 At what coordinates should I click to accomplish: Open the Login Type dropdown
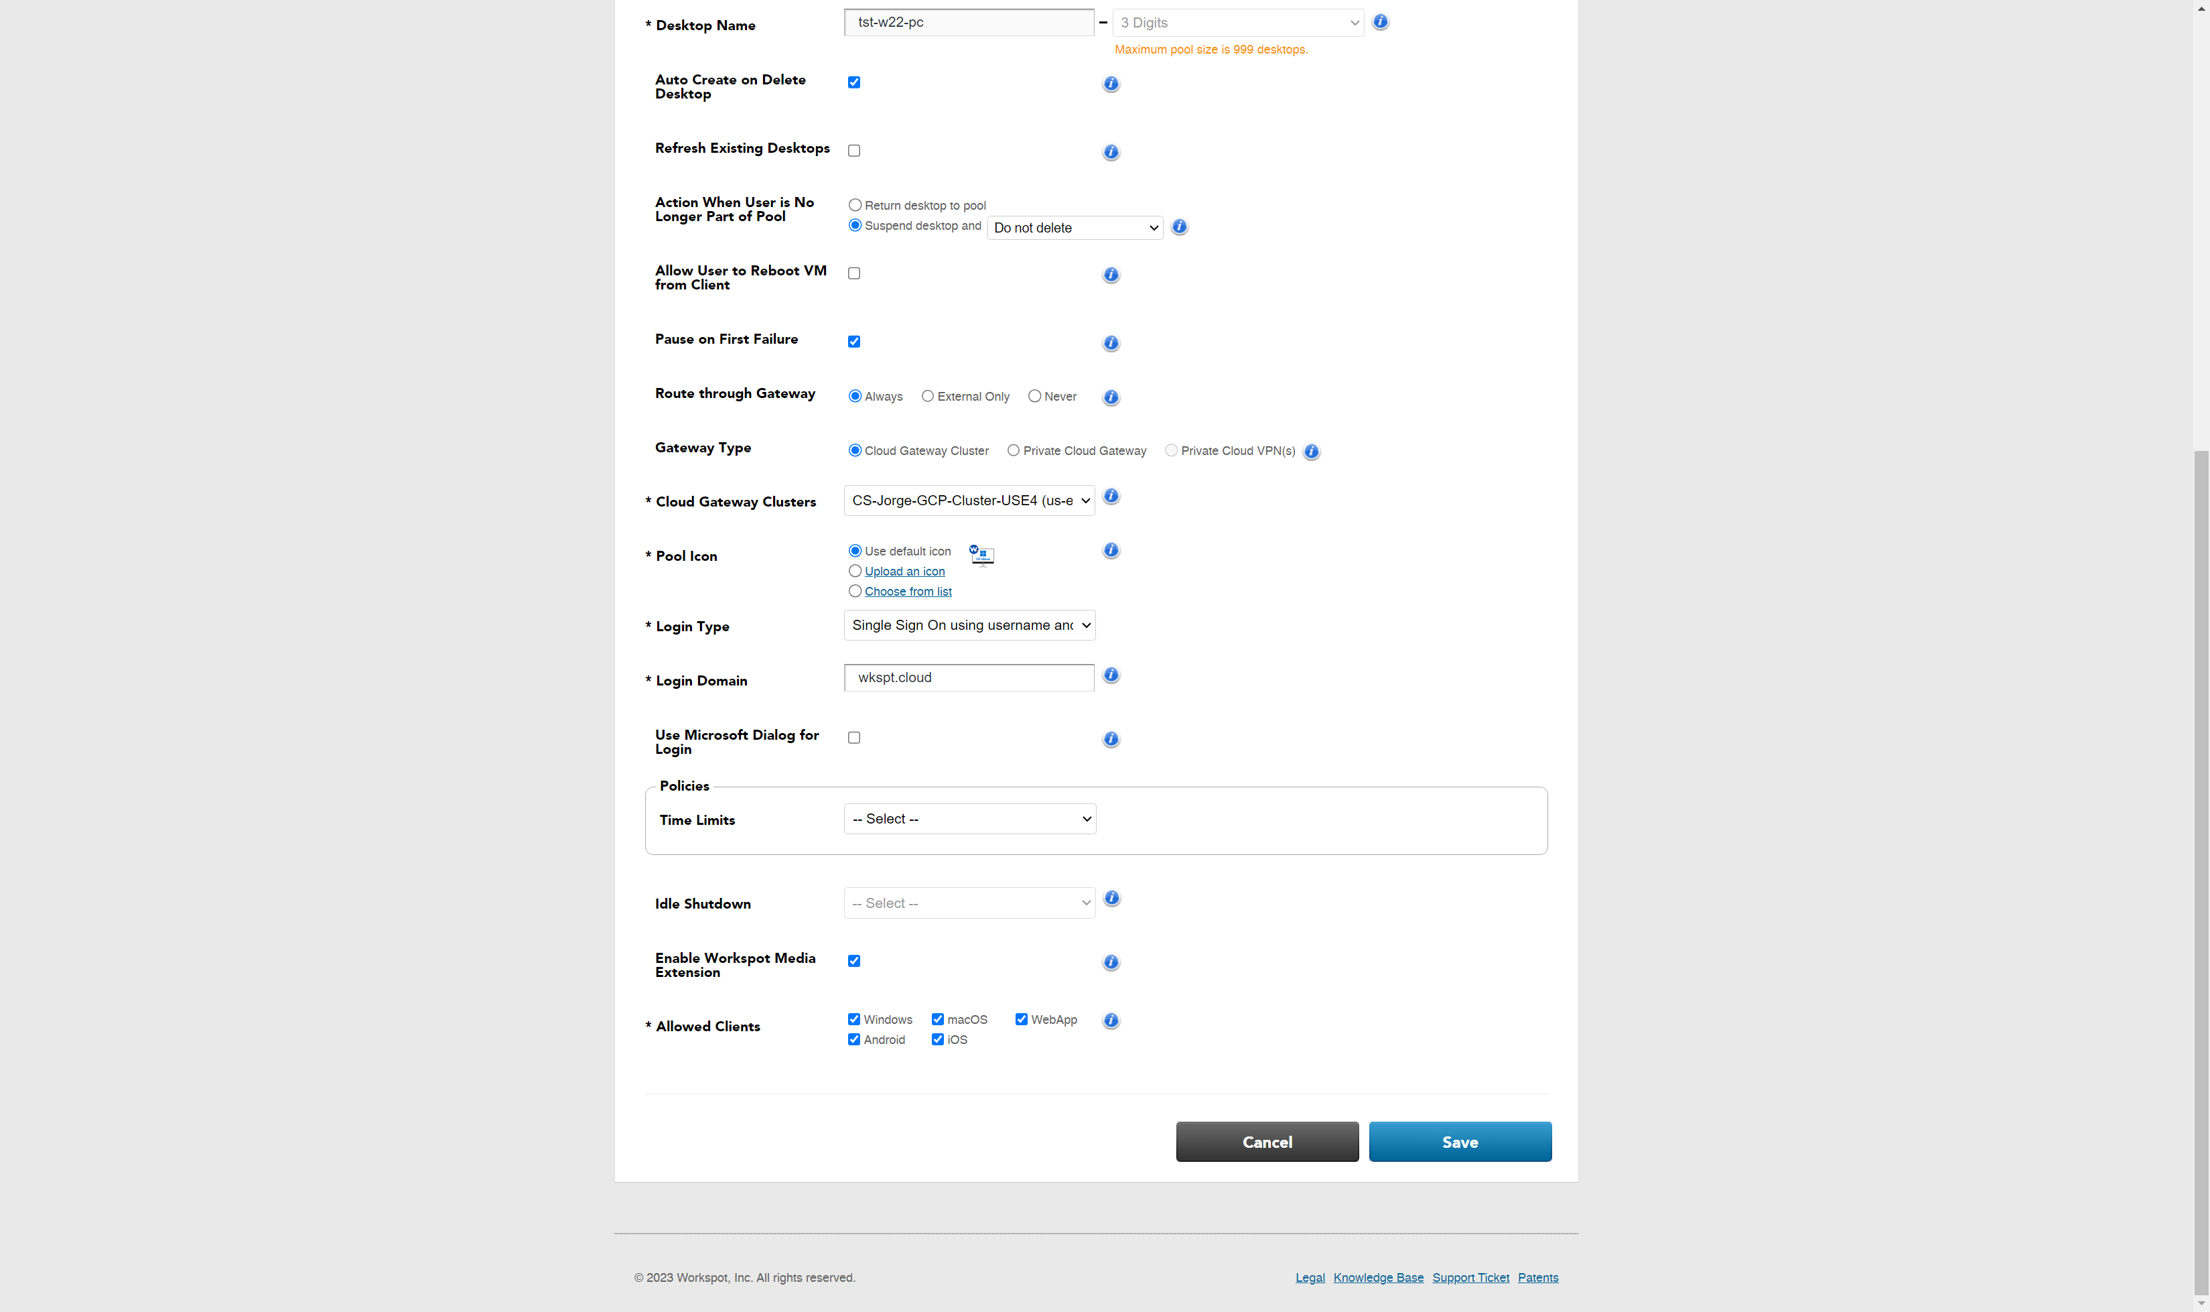[969, 625]
